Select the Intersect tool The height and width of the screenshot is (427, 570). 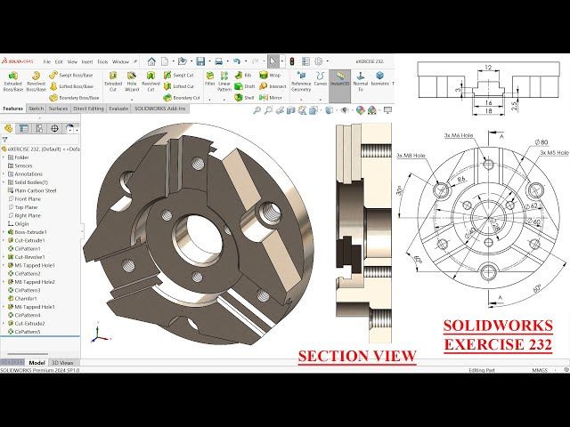(273, 86)
